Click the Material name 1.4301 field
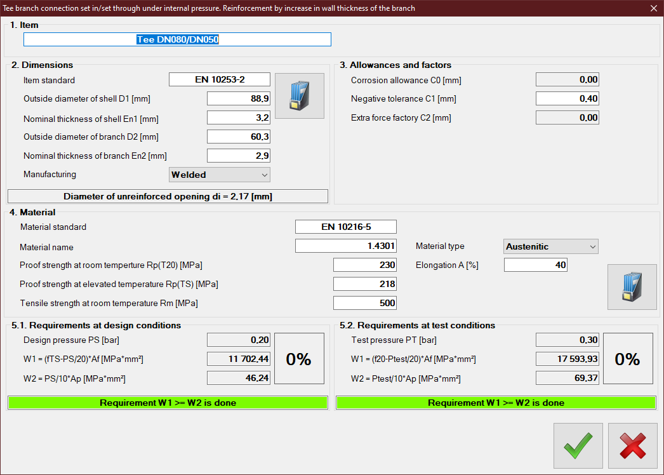 pos(346,246)
